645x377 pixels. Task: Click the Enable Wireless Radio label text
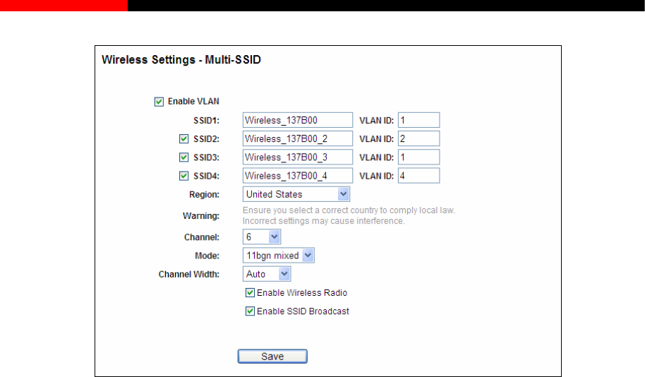pyautogui.click(x=302, y=292)
